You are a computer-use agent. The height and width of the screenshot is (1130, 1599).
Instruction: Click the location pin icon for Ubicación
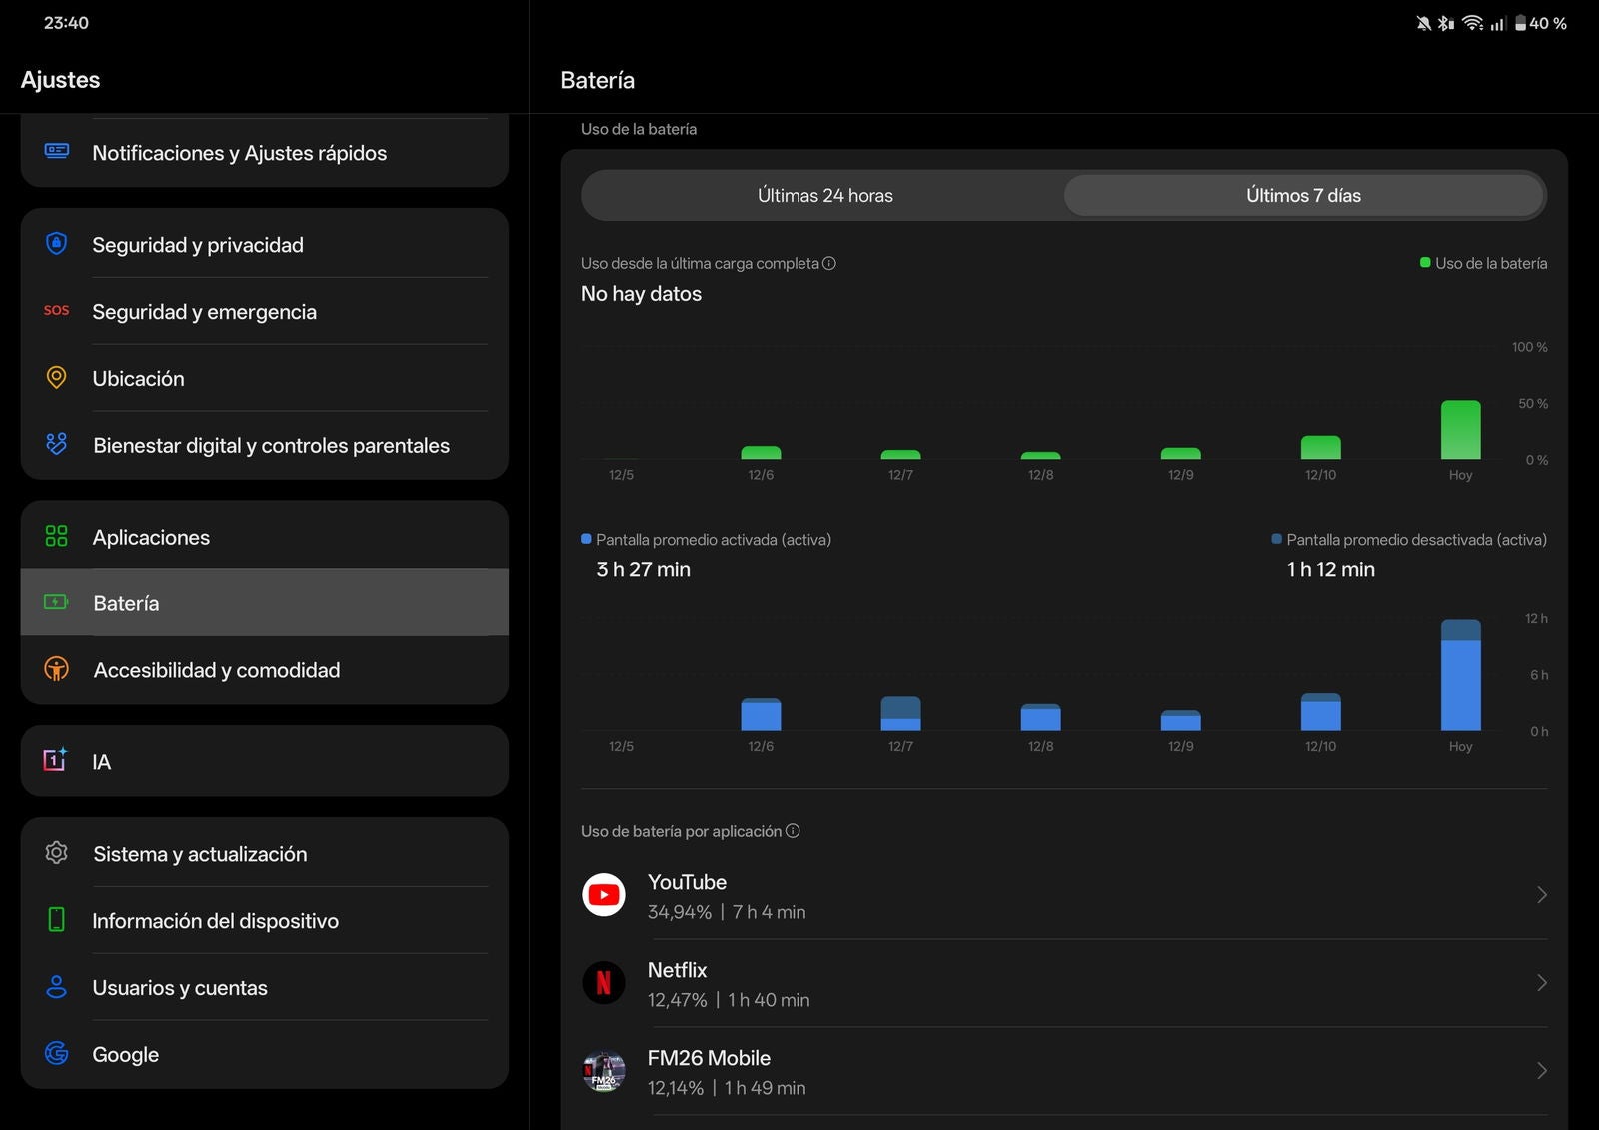click(x=57, y=378)
